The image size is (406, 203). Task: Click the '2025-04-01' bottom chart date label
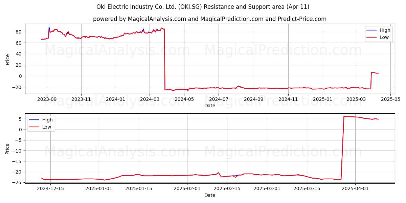[355, 189]
